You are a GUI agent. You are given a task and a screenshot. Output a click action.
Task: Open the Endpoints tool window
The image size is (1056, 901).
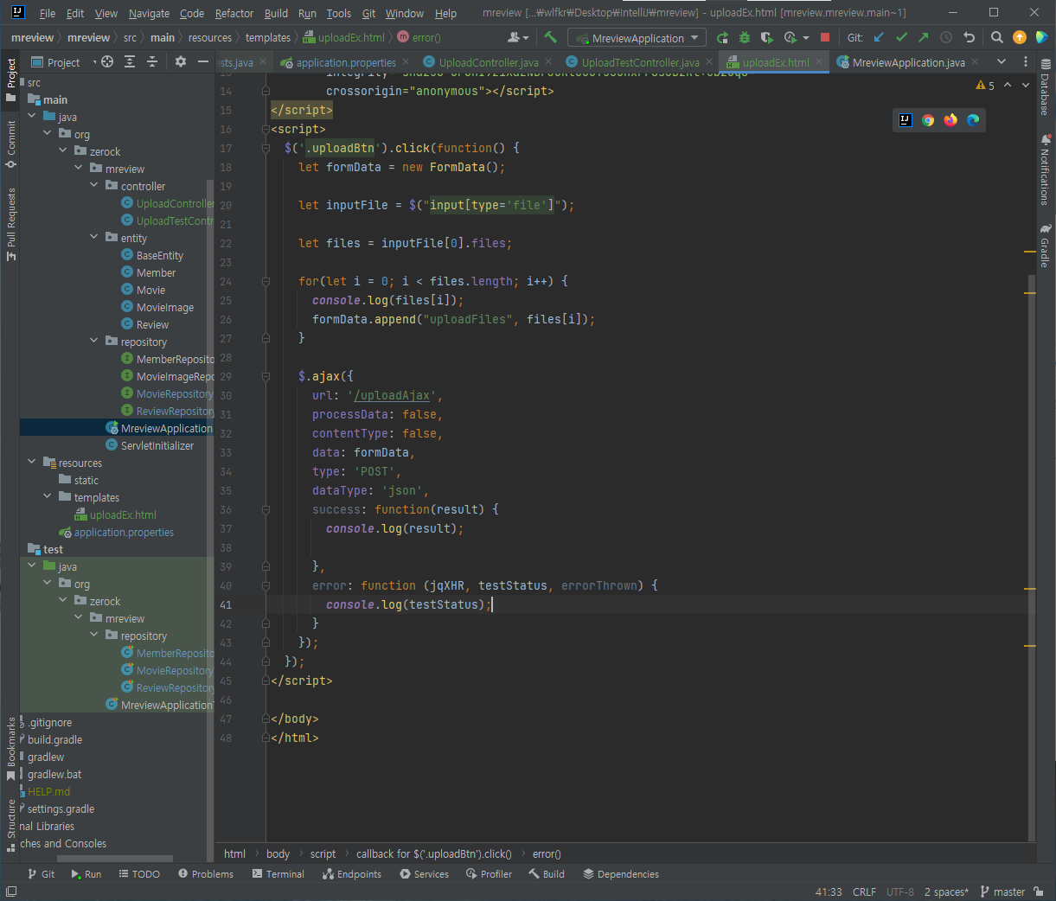pos(352,874)
